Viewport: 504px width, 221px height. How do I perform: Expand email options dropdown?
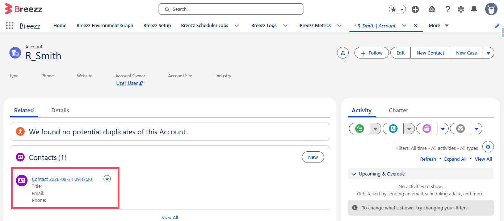(x=476, y=129)
